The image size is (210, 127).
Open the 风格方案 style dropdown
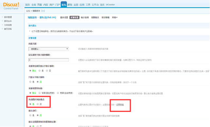click(x=49, y=49)
